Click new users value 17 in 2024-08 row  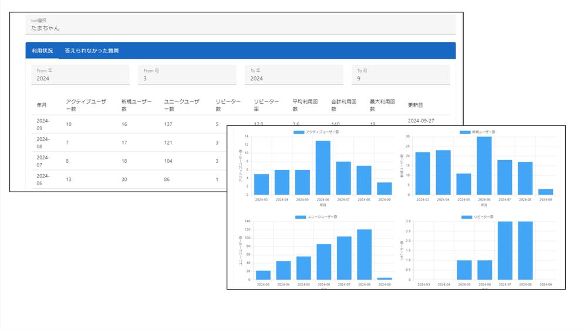point(124,142)
